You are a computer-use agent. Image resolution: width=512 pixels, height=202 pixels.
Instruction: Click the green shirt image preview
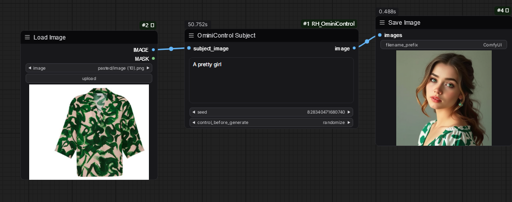click(89, 132)
